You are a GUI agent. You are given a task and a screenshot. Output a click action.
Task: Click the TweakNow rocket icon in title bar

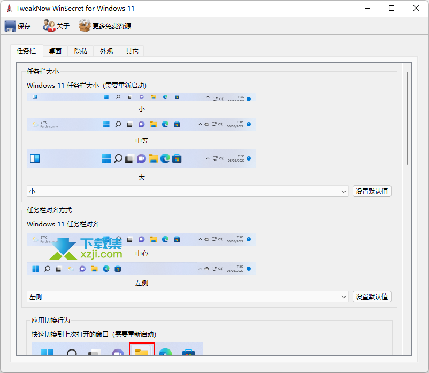pos(9,9)
